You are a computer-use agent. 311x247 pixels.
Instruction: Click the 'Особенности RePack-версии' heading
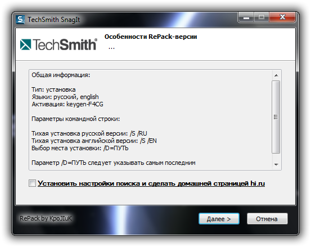151,37
